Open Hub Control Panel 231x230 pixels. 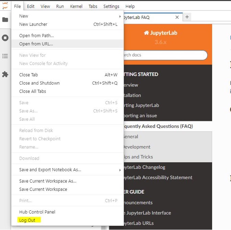pos(68,212)
